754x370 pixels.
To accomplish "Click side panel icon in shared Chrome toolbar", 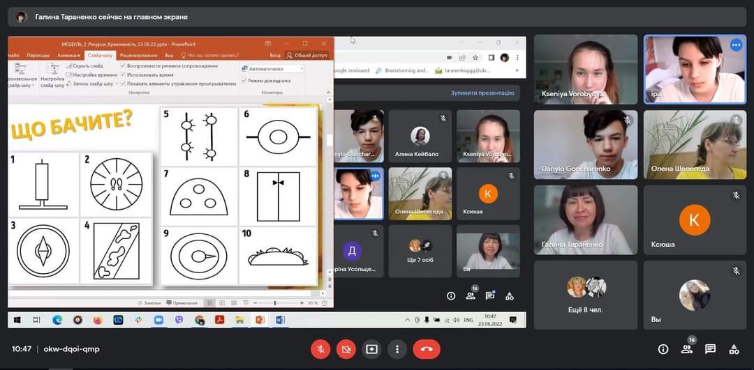I will [x=491, y=58].
